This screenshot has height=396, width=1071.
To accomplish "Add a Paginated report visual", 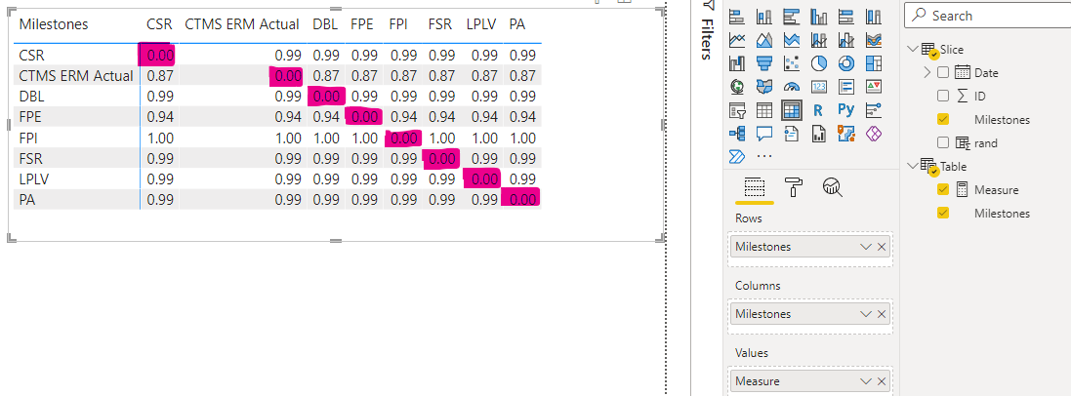I will (819, 133).
